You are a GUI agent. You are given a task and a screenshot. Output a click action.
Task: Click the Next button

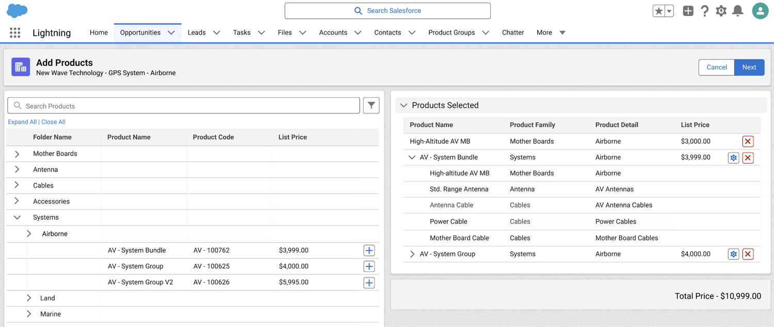tap(749, 67)
